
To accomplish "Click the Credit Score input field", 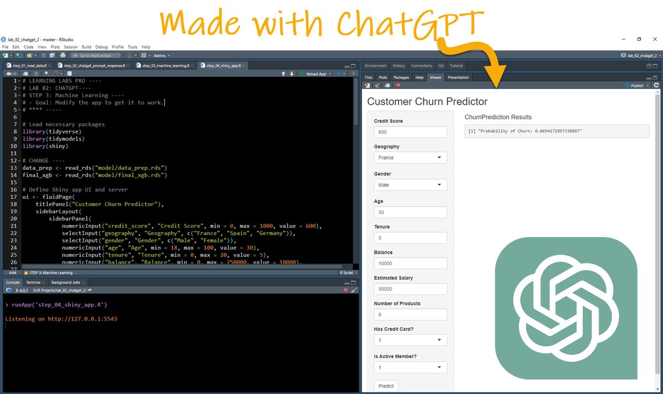I will point(410,132).
